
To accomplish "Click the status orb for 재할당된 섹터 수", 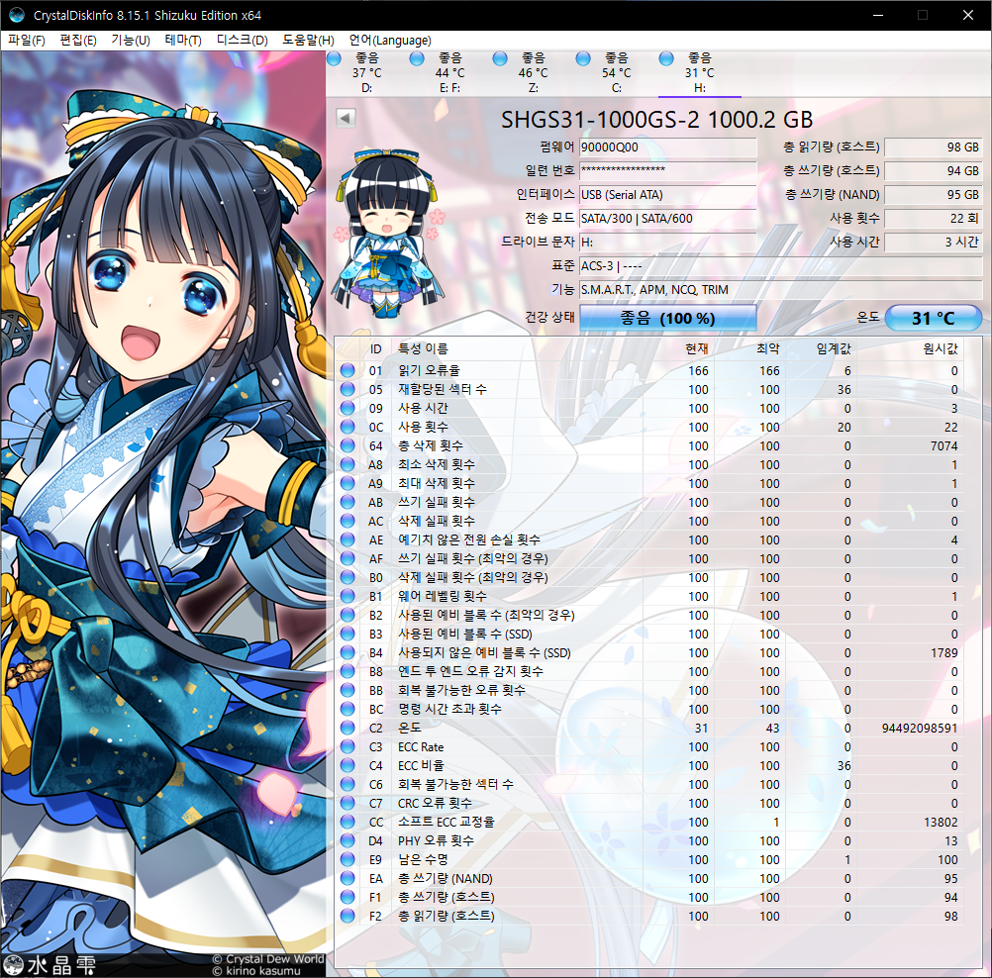I will point(347,389).
